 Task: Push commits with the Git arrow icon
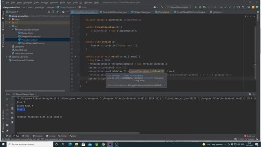tap(234, 7)
